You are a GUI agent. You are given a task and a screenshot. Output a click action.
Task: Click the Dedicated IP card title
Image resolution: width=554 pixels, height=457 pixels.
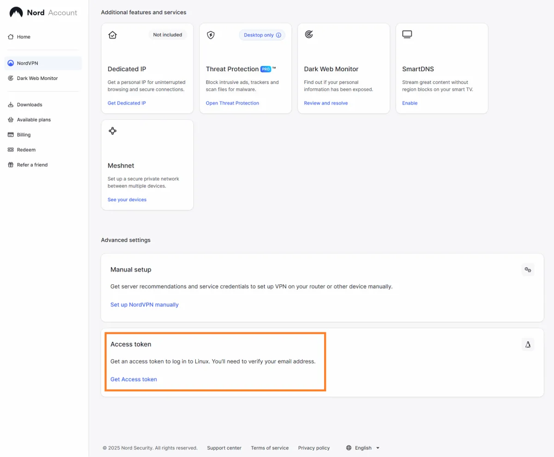(127, 69)
